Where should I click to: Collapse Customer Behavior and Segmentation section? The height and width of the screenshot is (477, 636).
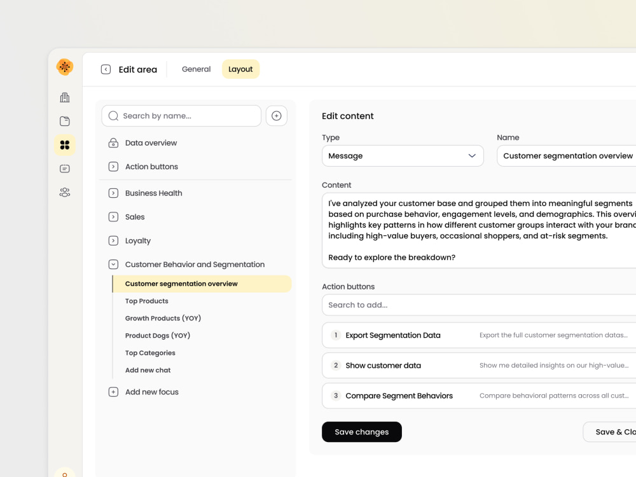pyautogui.click(x=113, y=265)
